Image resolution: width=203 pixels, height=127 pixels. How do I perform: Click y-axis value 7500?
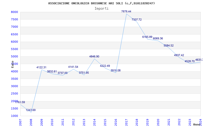[x=14, y=20]
